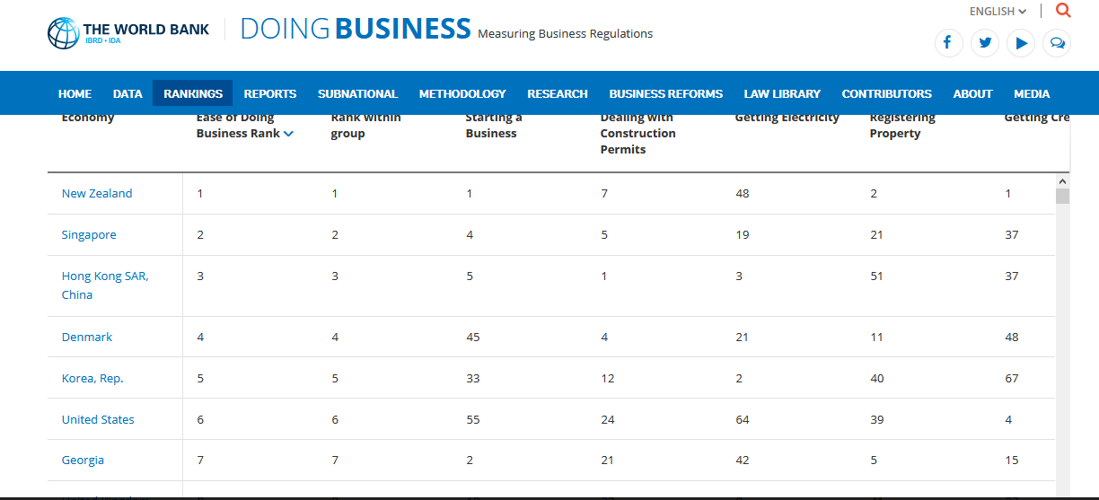The height and width of the screenshot is (500, 1099).
Task: Open the REPORTS menu item
Action: [x=270, y=93]
